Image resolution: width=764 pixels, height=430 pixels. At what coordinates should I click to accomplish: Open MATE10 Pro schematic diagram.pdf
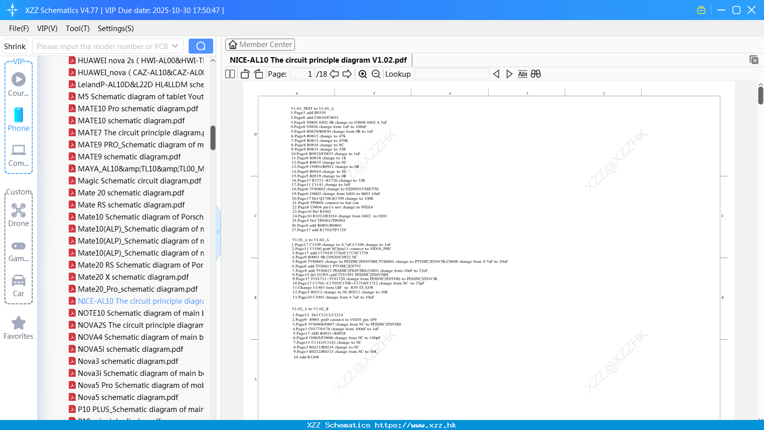tap(138, 109)
